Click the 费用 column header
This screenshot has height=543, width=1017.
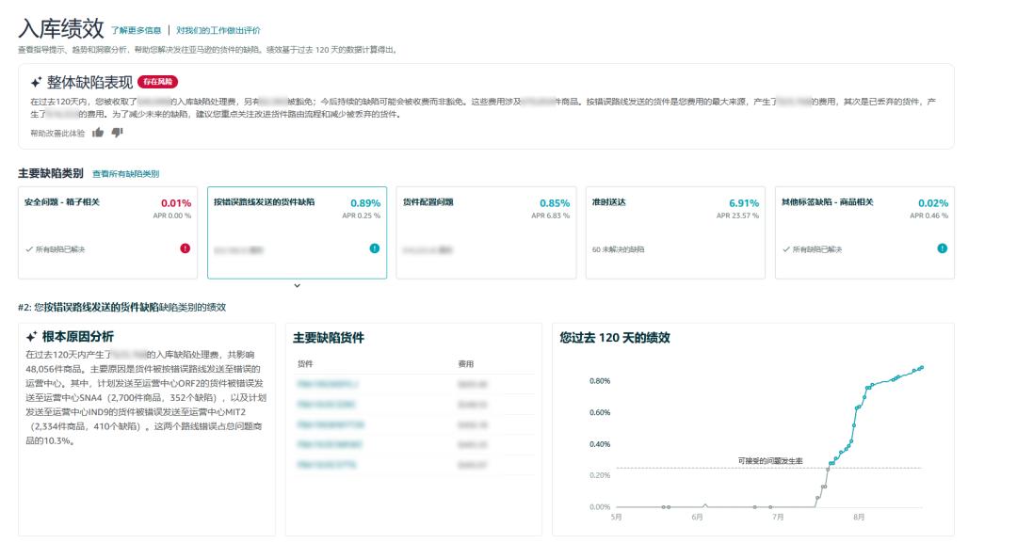tap(466, 364)
